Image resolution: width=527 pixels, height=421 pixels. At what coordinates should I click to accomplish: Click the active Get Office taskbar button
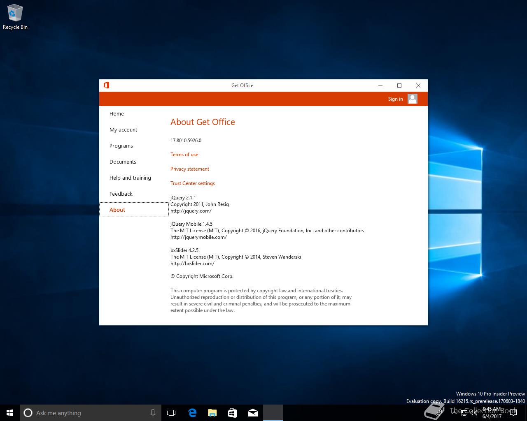(x=273, y=413)
